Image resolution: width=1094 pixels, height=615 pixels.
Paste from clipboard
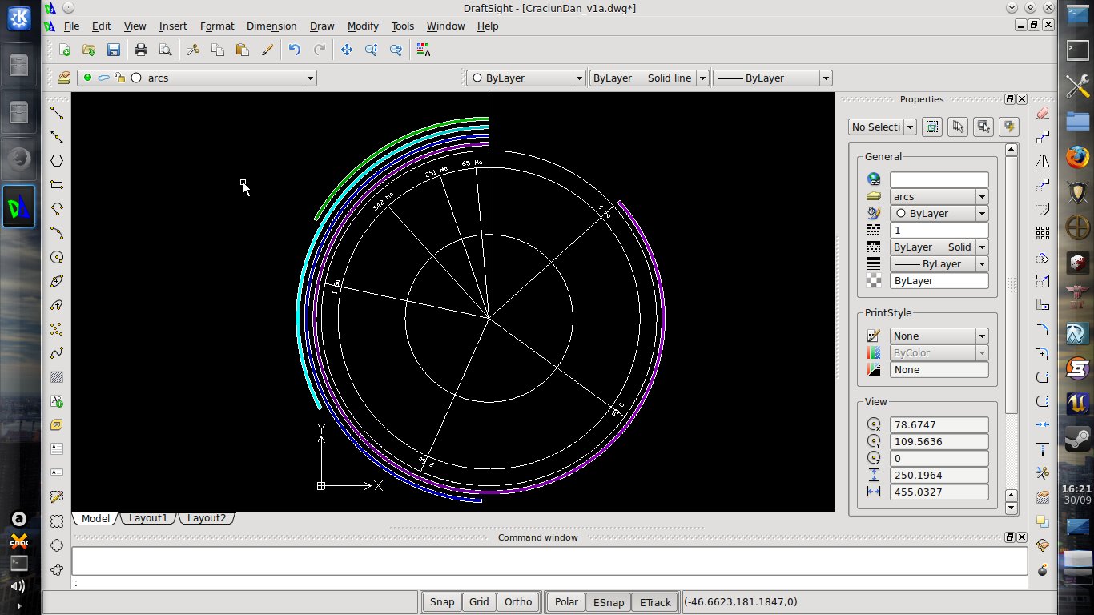[242, 50]
